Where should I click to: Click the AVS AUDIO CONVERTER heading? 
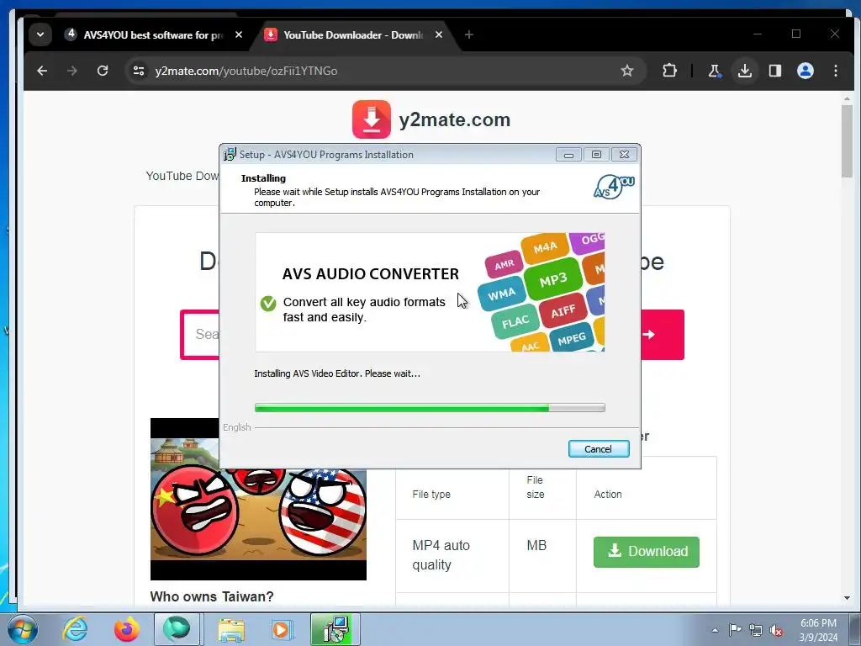(370, 274)
